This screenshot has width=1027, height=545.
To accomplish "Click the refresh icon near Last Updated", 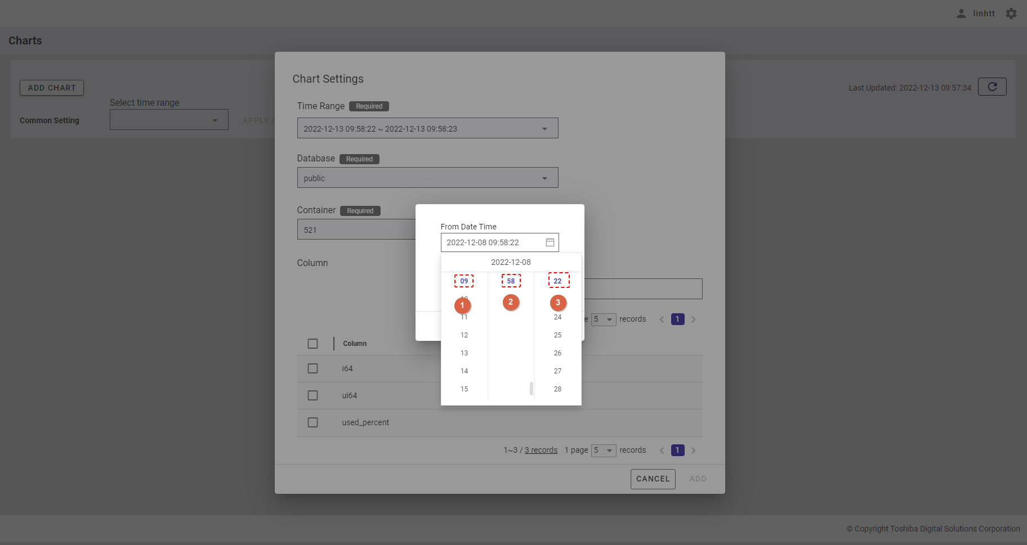I will click(992, 87).
